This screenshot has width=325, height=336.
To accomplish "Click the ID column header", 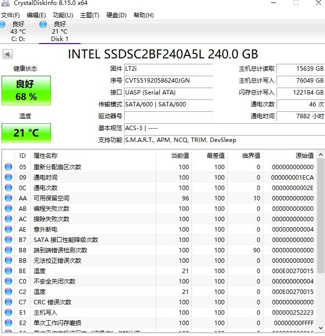I will pyautogui.click(x=22, y=156).
